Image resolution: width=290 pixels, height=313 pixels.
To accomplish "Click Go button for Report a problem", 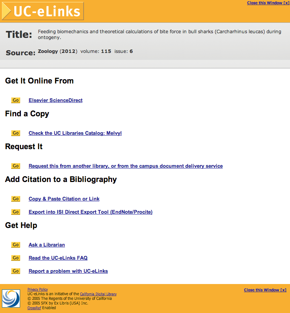I will click(15, 271).
